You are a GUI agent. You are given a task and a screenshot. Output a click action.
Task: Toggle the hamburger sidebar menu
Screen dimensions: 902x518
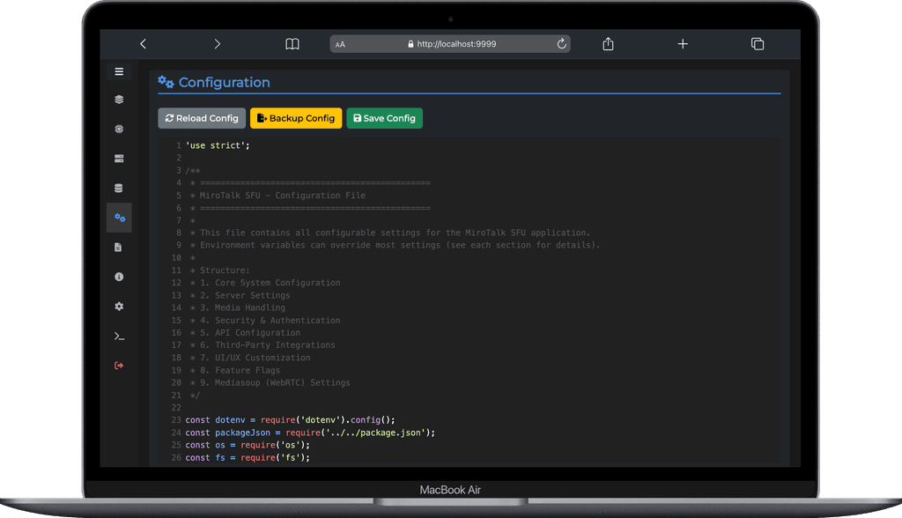[119, 72]
